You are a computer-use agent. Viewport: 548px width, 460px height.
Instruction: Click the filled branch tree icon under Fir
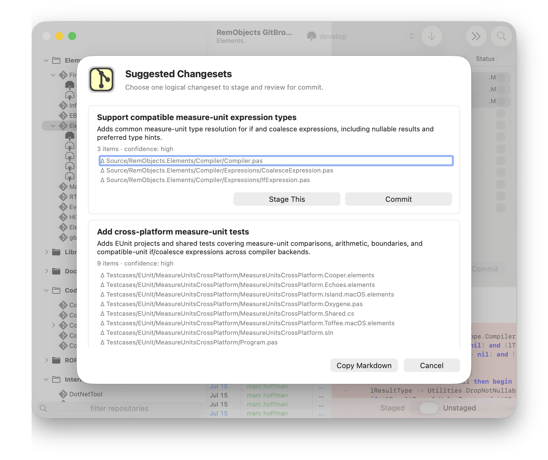70,85
